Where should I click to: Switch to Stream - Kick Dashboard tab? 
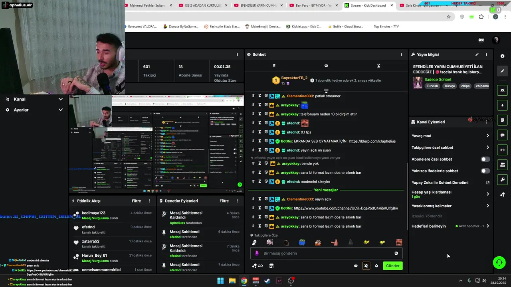point(369,6)
